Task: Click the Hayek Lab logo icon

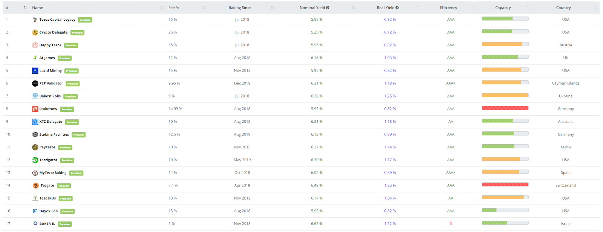Action: pyautogui.click(x=35, y=211)
